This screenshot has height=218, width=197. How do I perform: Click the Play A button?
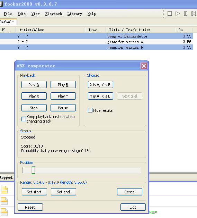coord(34,85)
